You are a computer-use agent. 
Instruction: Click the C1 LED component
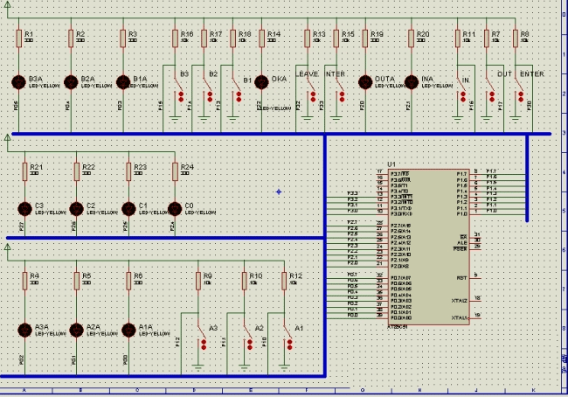[x=128, y=210]
